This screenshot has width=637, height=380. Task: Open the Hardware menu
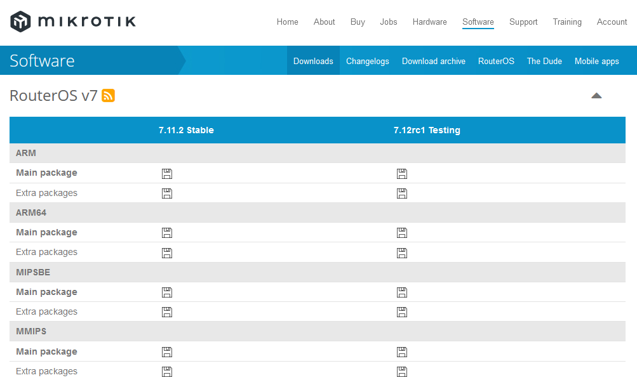click(x=429, y=22)
